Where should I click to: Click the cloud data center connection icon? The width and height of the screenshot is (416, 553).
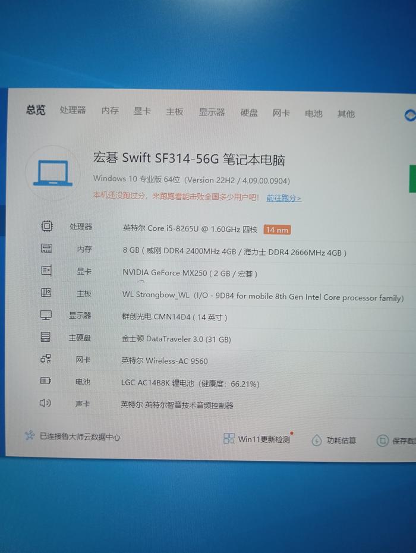click(x=30, y=435)
